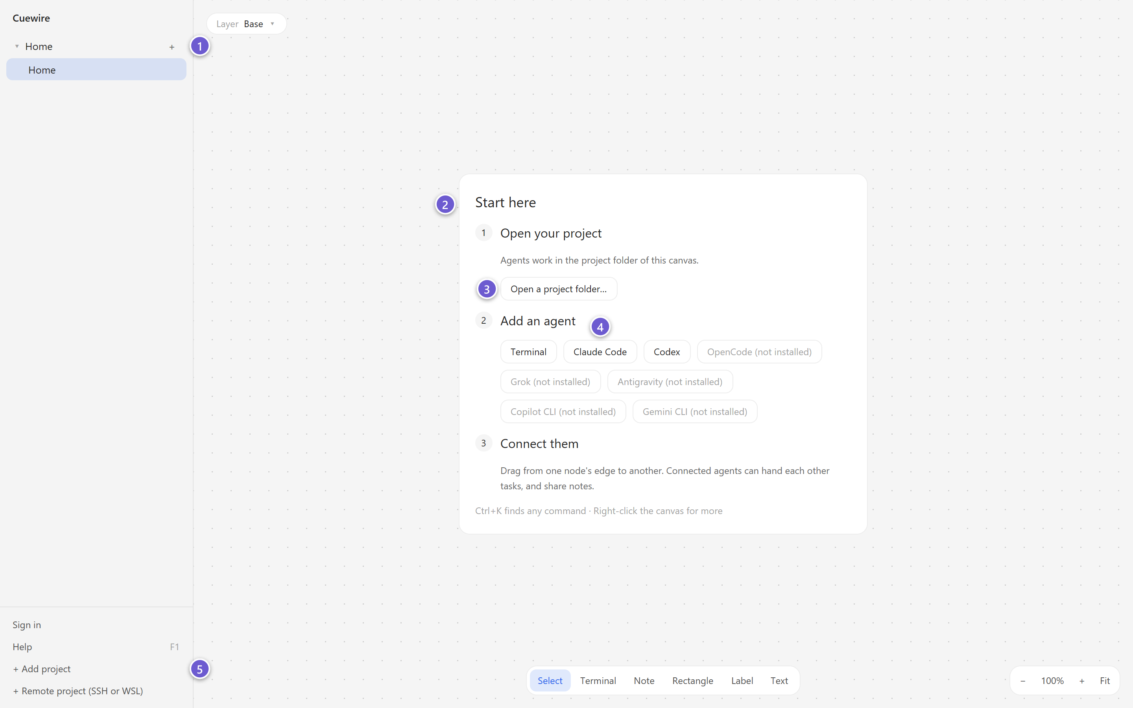
Task: Click Gemini CLI (not installed) option
Action: pos(695,411)
